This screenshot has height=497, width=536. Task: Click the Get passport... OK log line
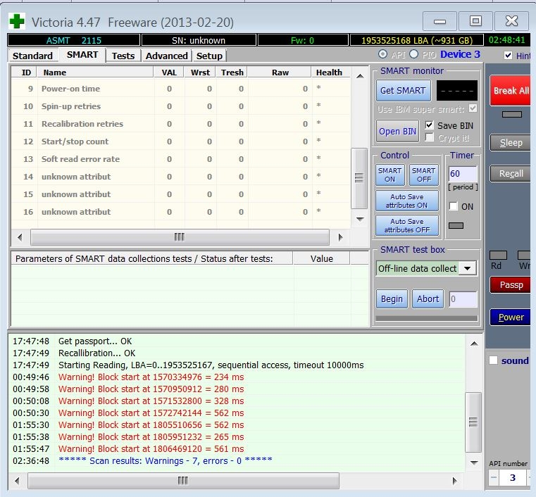(x=95, y=341)
